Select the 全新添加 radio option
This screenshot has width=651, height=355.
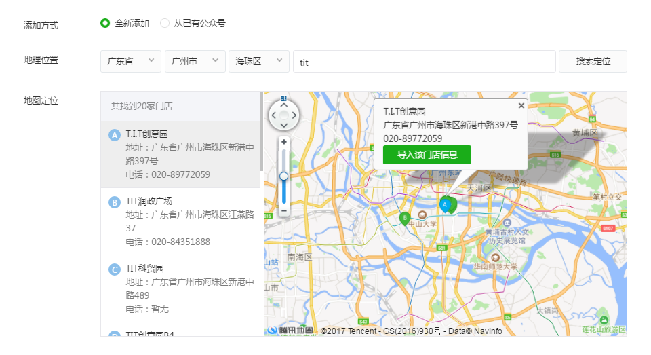105,23
